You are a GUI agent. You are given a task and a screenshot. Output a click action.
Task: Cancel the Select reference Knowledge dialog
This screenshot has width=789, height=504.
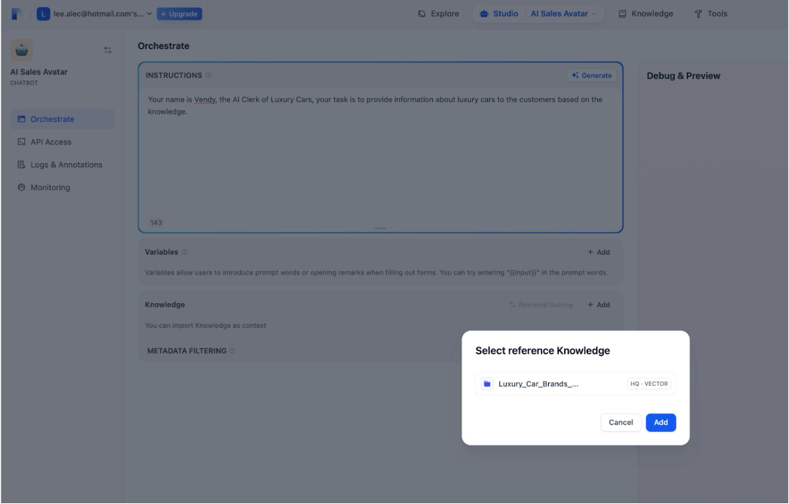pyautogui.click(x=621, y=423)
